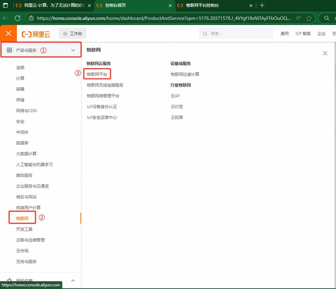Click the browser address bar URL
This screenshot has height=289, width=336.
164,18
